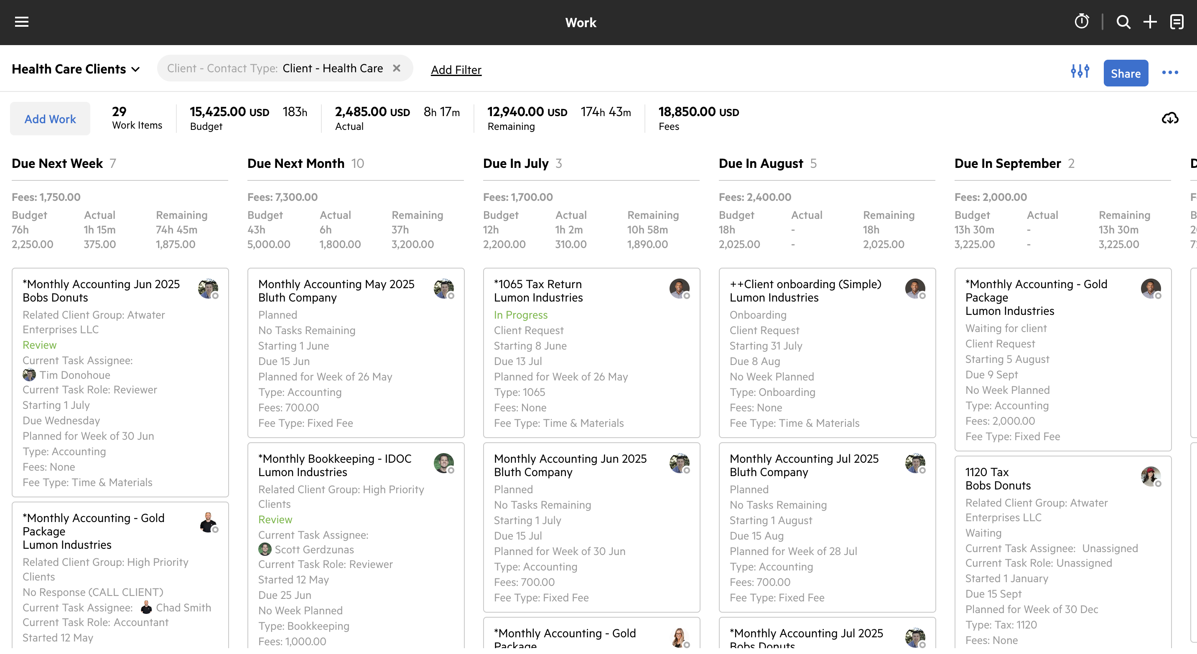
Task: Click the search magnifier icon
Action: [1123, 22]
